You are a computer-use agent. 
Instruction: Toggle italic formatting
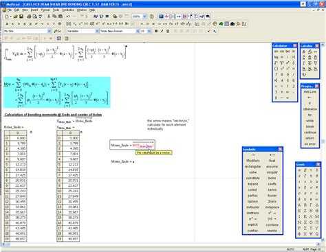pyautogui.click(x=162, y=31)
